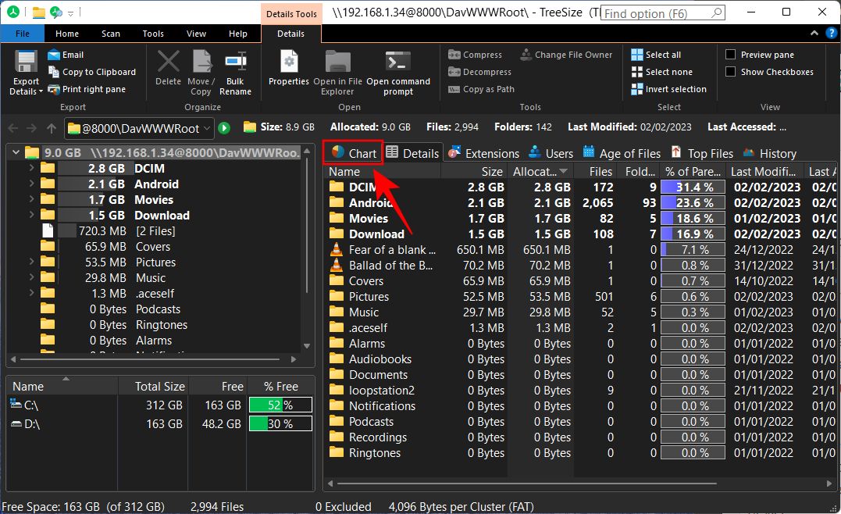Open Properties for the selection
This screenshot has width=841, height=514.
point(288,72)
